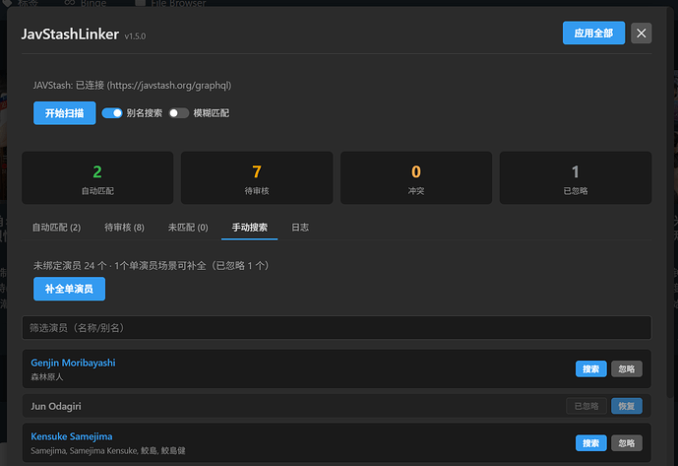
Task: Click the 应用全部 button
Action: (593, 33)
